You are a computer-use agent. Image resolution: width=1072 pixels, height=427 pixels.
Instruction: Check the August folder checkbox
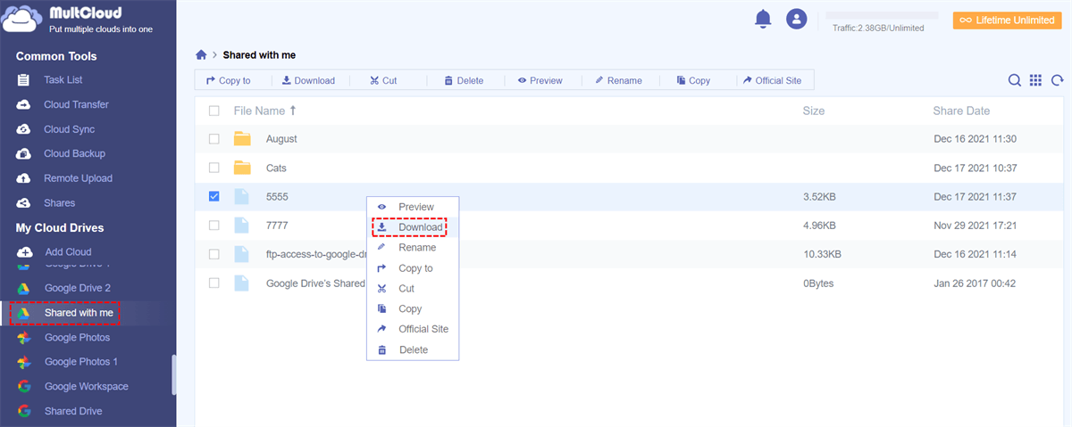click(214, 139)
